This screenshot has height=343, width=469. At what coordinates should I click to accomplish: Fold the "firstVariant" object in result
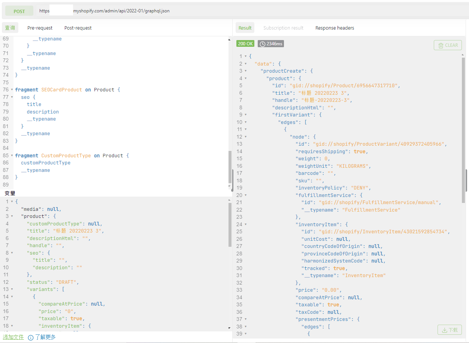[x=246, y=115]
